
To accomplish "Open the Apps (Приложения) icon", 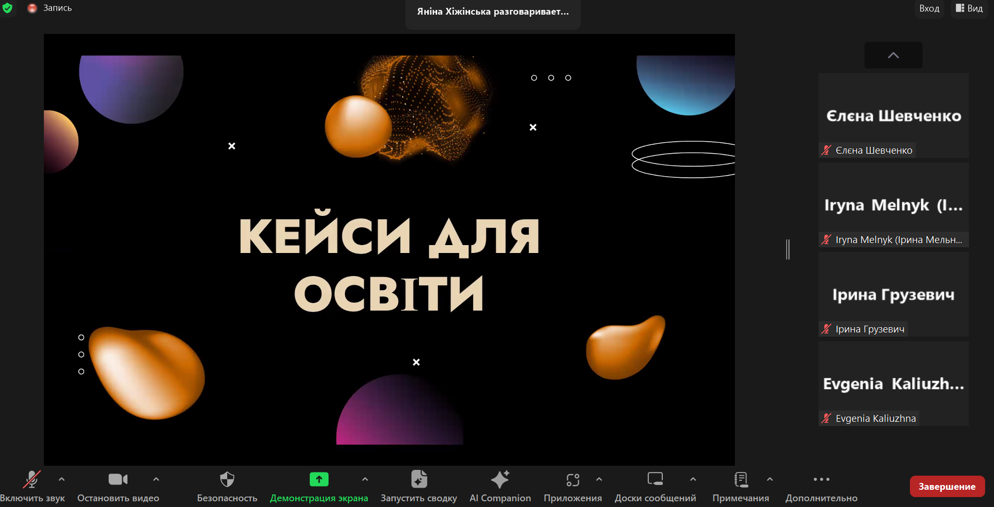I will click(572, 479).
